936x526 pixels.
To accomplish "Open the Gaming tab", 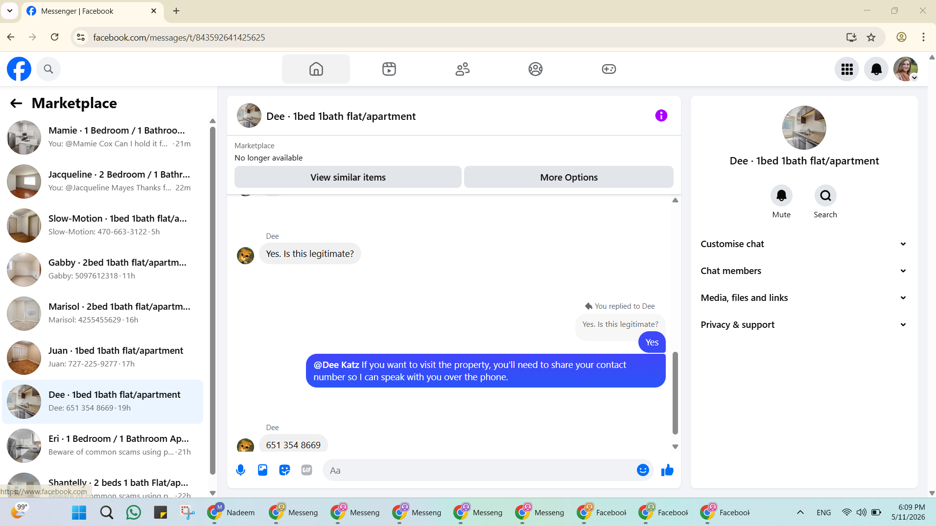I will pos(608,69).
